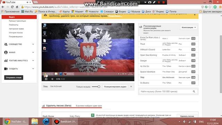Click Bandicam screenshot camera icon
Viewport: 222px width, 125px height.
click(x=150, y=2)
